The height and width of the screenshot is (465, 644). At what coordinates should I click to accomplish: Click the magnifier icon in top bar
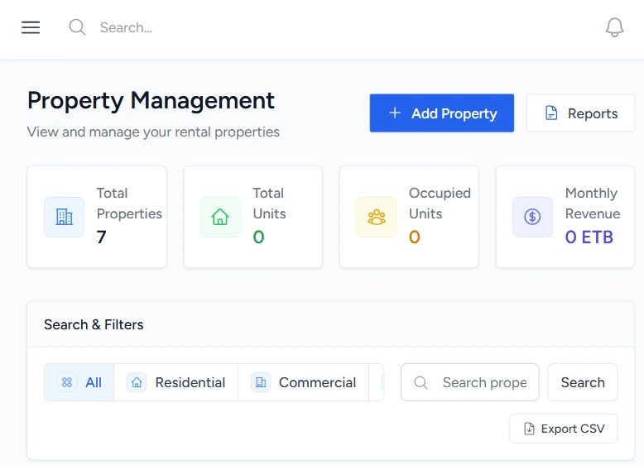(x=77, y=27)
